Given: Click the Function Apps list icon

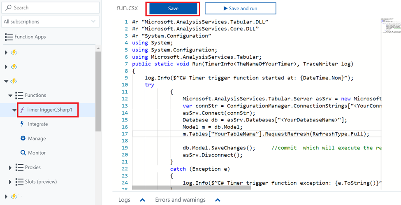Looking at the screenshot, I should pos(9,37).
